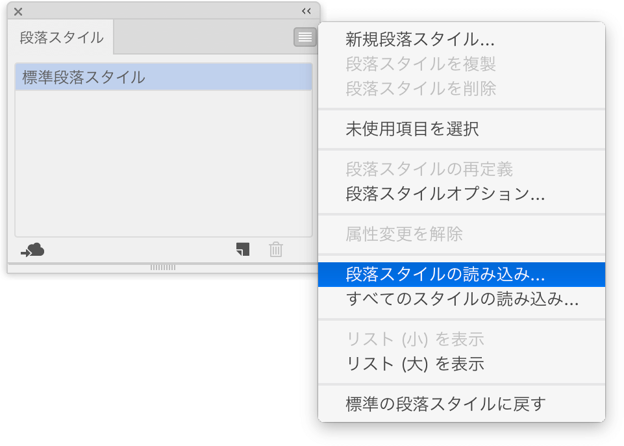Click the delete style trash icon

coord(276,249)
